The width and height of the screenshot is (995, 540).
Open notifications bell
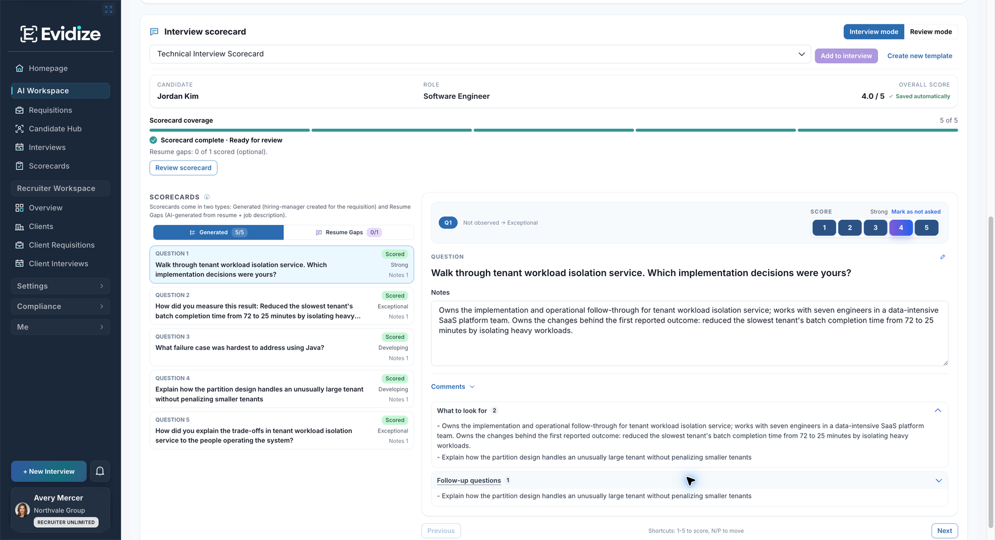[x=100, y=471]
